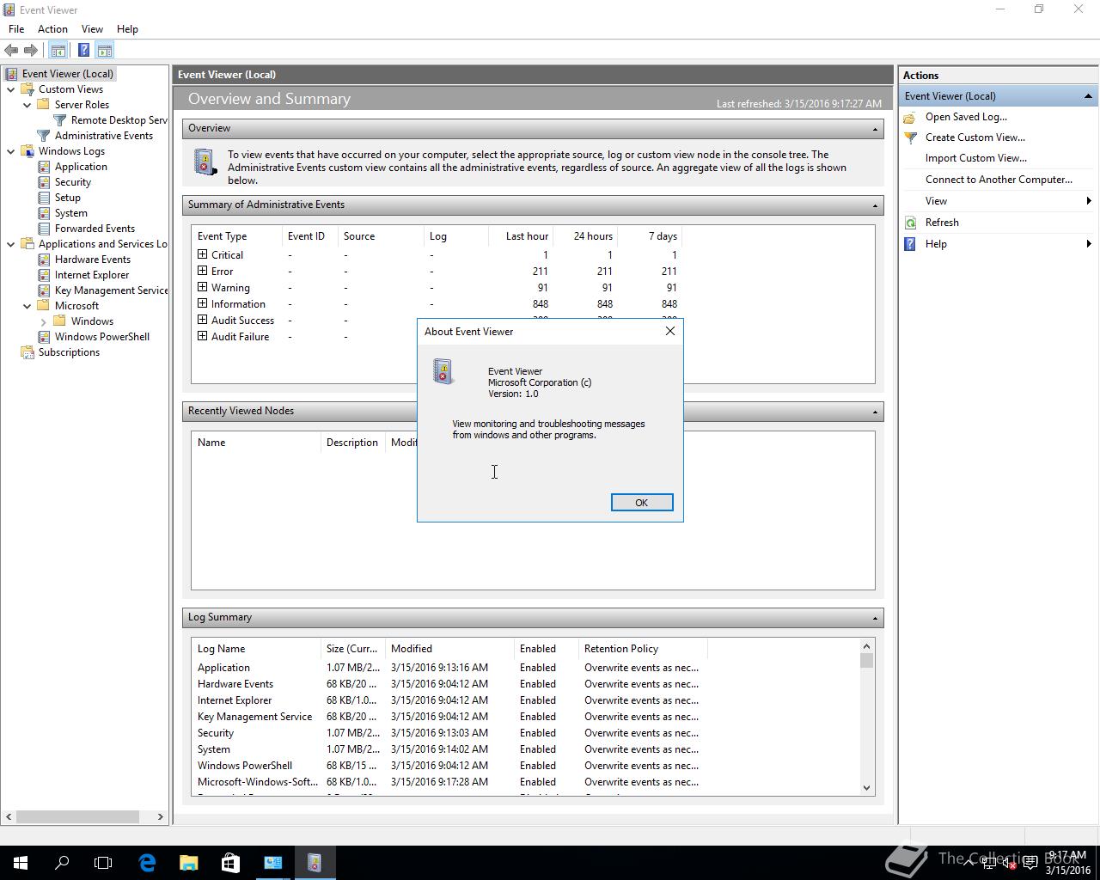Open the View menu in menu bar
Image resolution: width=1100 pixels, height=880 pixels.
click(92, 29)
